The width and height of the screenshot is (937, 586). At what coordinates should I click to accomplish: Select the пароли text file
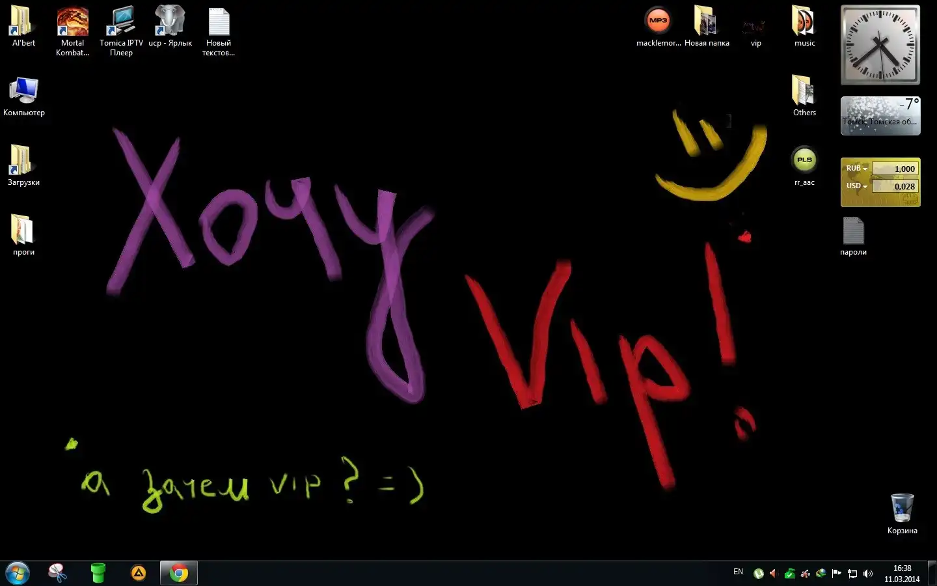[853, 231]
